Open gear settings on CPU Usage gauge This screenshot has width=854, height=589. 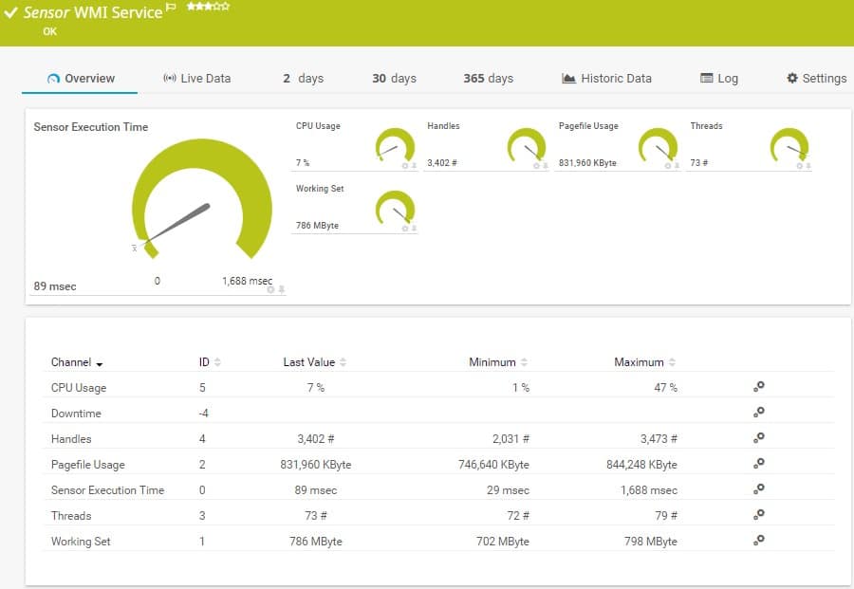coord(404,165)
